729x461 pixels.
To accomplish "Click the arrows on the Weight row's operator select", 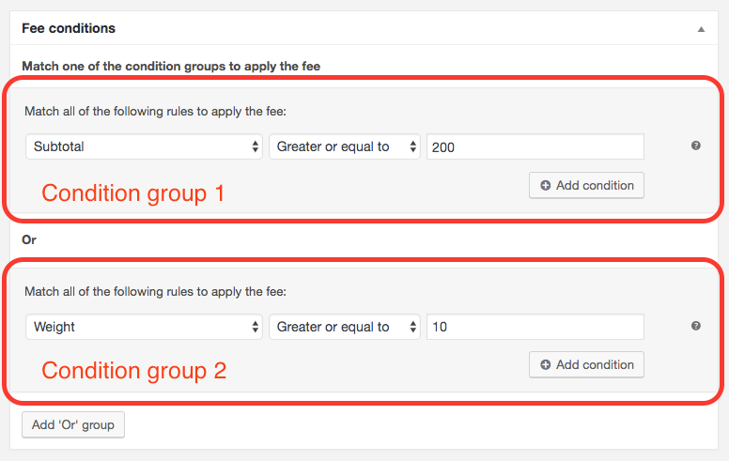I will [x=412, y=327].
